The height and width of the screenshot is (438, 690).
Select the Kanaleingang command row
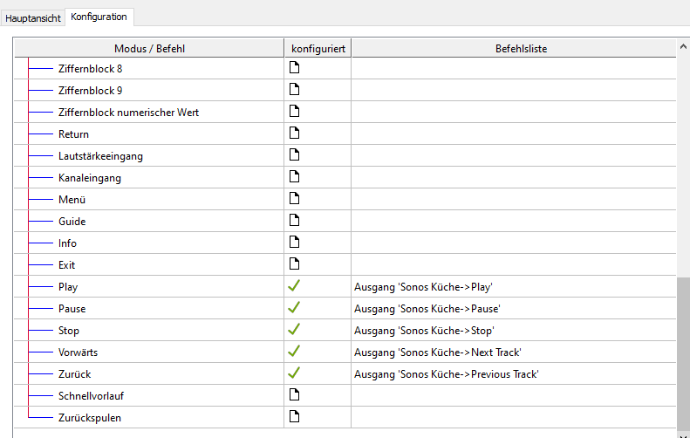(90, 178)
